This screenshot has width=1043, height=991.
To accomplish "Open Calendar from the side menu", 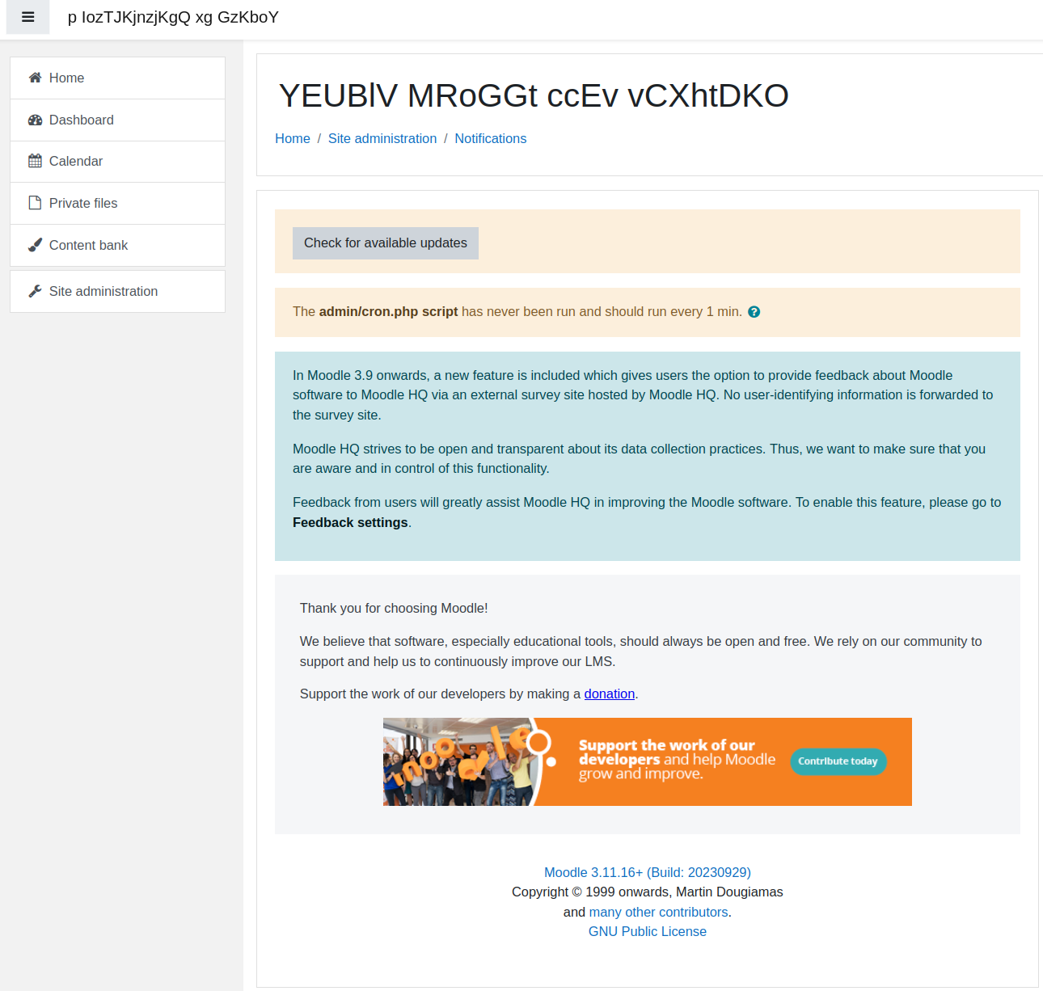I will [x=117, y=162].
